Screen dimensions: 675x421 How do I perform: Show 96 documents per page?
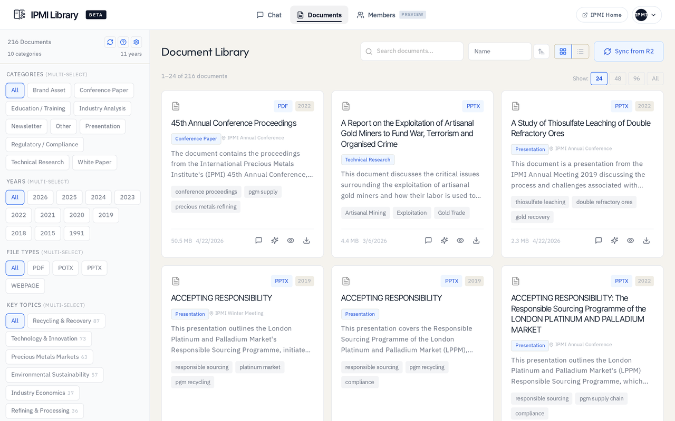(637, 78)
